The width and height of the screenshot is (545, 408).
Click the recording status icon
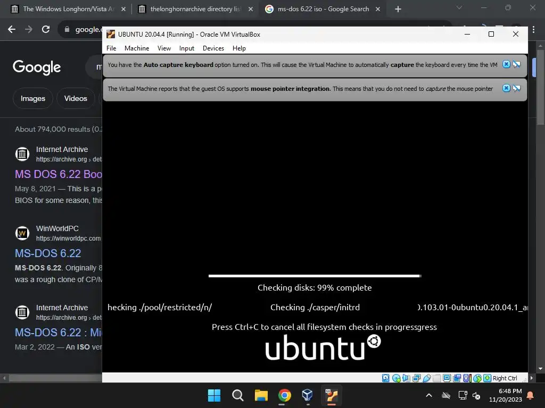pos(457,378)
